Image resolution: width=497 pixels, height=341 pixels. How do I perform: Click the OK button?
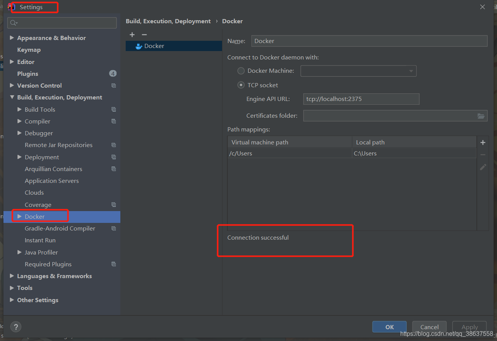[x=390, y=327]
